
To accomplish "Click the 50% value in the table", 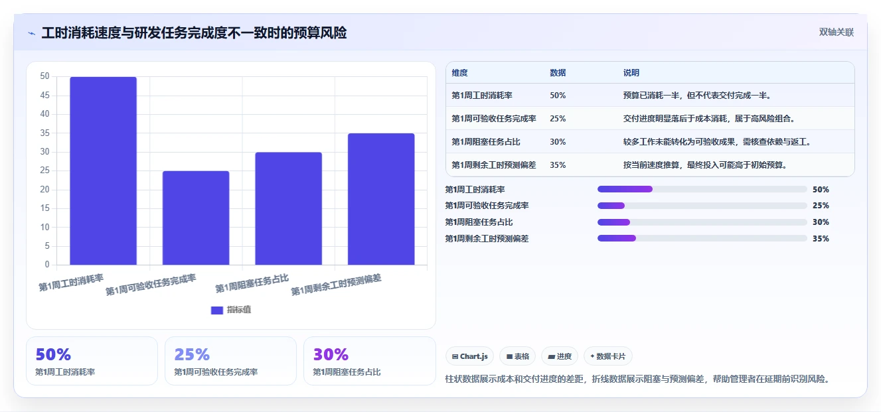I will pyautogui.click(x=558, y=96).
